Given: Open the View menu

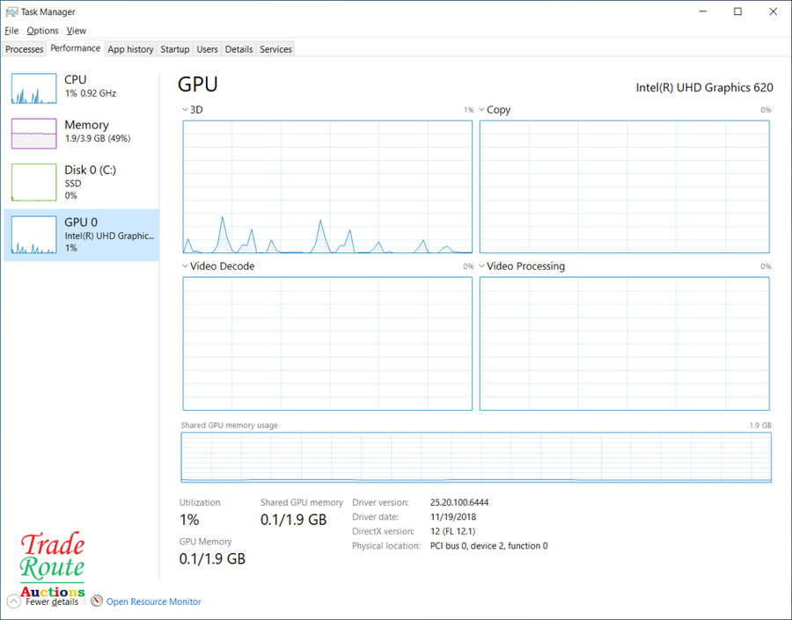Looking at the screenshot, I should 77,31.
